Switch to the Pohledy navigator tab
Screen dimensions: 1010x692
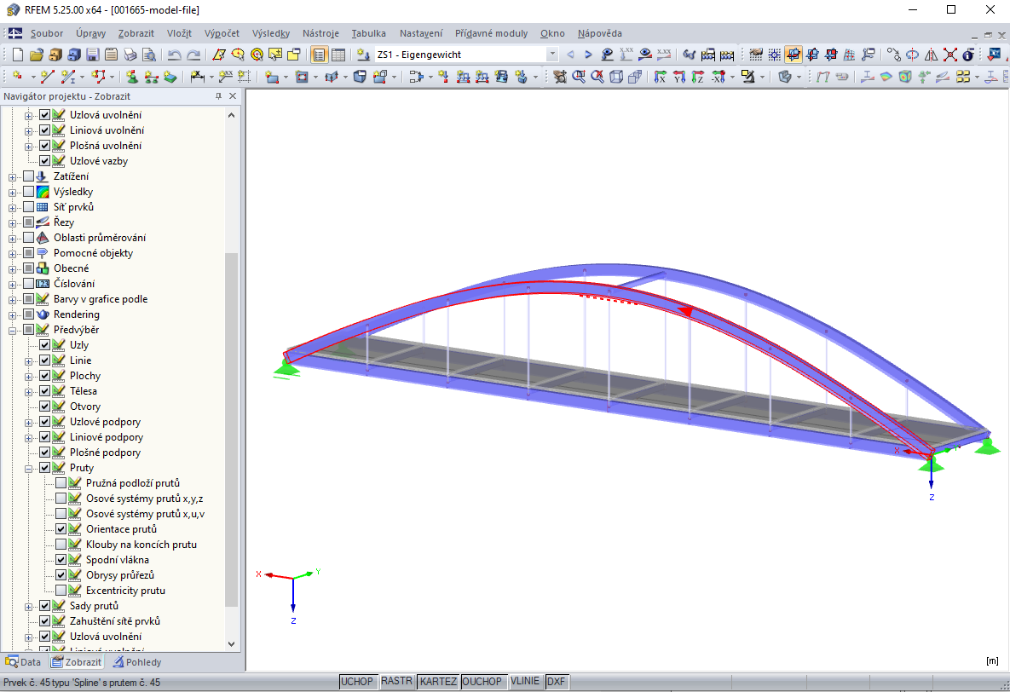click(137, 661)
